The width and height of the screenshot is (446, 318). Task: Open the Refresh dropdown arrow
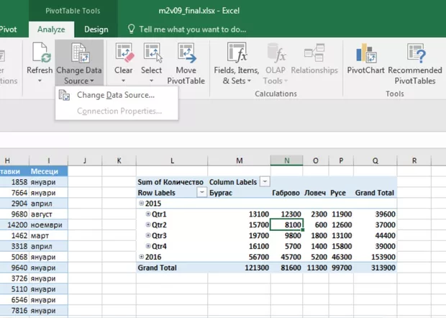[x=40, y=81]
